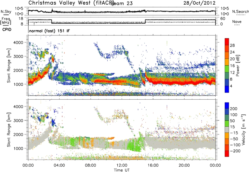Click the solid line sample under N.Sky
Screen dimensions: 249x172
point(6,15)
